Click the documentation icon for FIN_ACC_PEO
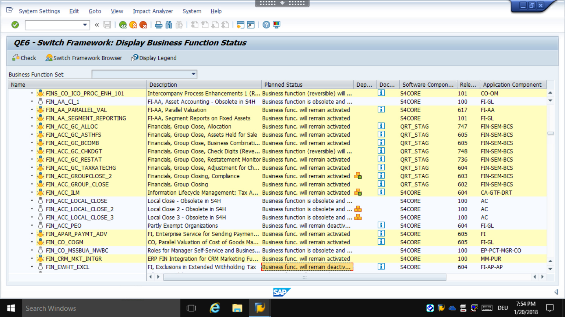Screen dimensions: 565x317 pyautogui.click(x=381, y=225)
